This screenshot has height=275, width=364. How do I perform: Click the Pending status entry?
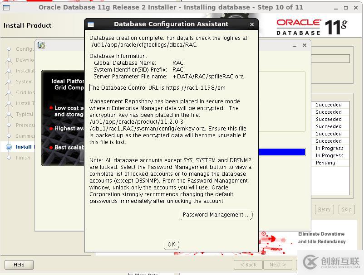click(x=325, y=163)
